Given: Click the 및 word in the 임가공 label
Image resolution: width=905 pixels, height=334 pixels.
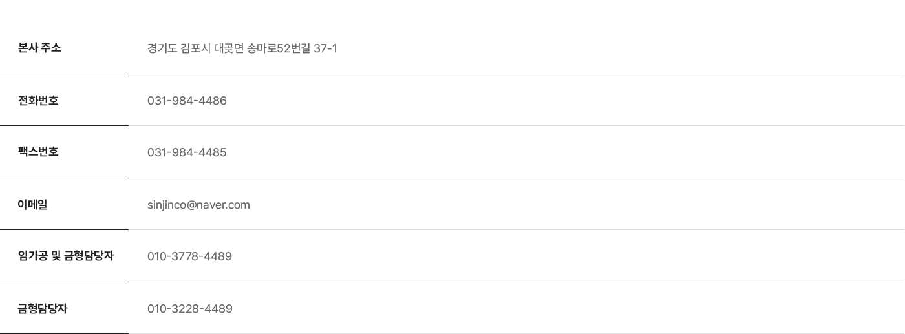Looking at the screenshot, I should [56, 256].
